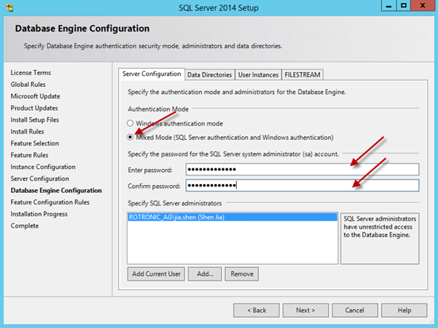Viewport: 438px width, 328px height.
Task: Minimize the SQL Server 2014 Setup window
Action: 389,6
